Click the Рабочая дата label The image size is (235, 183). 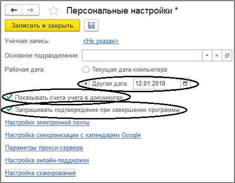tap(25, 70)
